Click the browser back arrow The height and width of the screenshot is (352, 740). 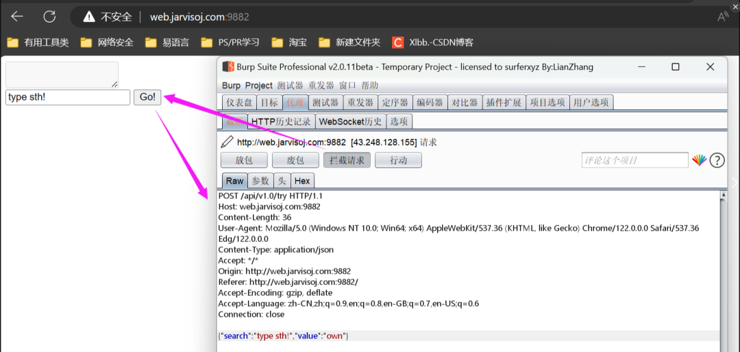(x=17, y=17)
